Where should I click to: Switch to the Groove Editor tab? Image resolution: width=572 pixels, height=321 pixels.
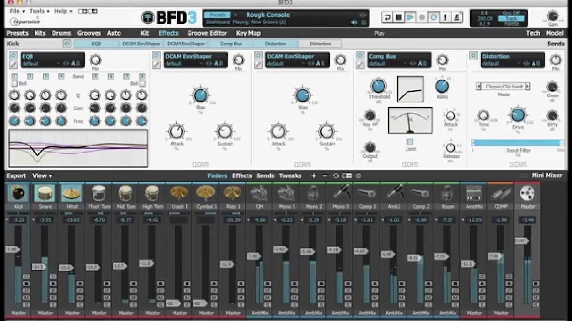[207, 33]
